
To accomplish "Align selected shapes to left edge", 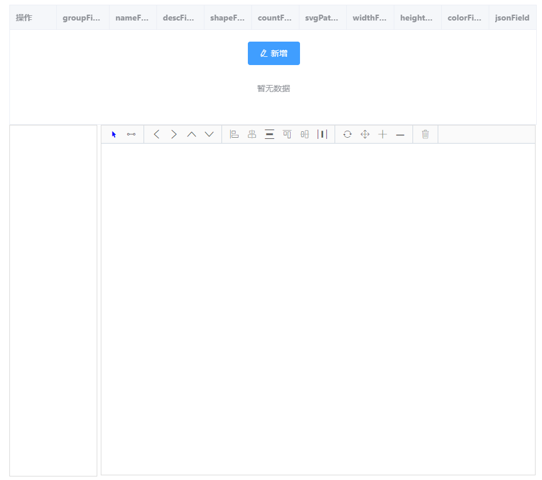I will click(x=234, y=134).
